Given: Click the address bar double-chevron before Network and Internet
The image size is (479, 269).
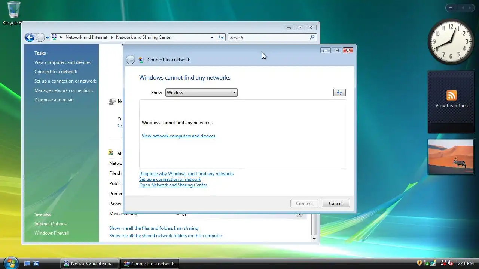Looking at the screenshot, I should [61, 37].
